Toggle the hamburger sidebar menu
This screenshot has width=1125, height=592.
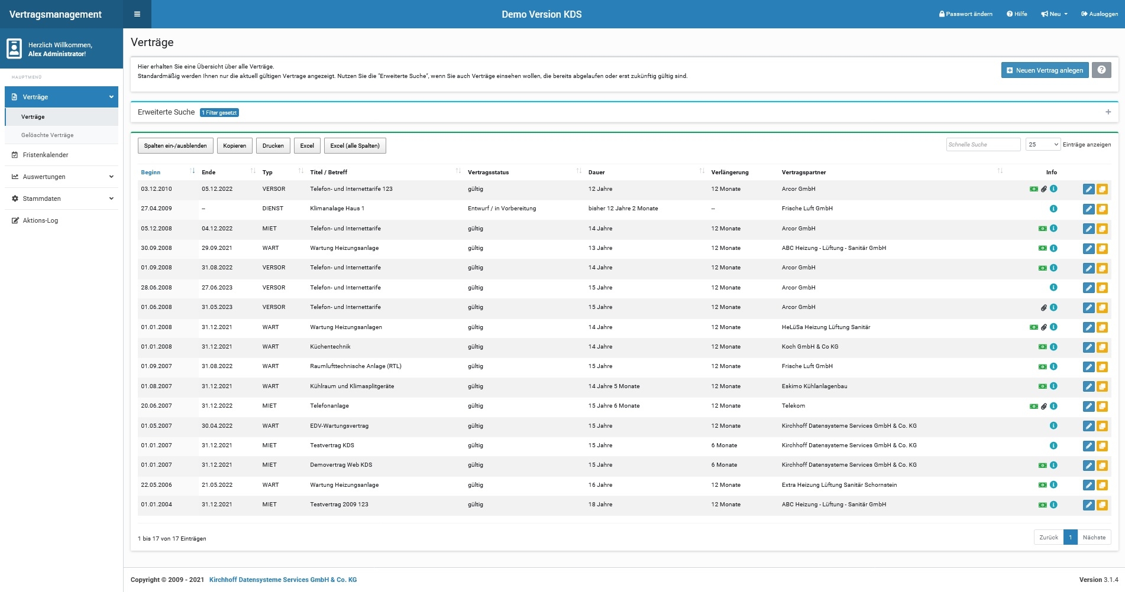(137, 14)
